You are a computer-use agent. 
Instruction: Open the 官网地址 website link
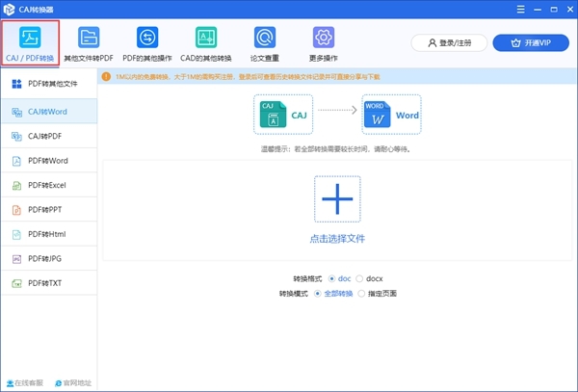[x=72, y=382]
